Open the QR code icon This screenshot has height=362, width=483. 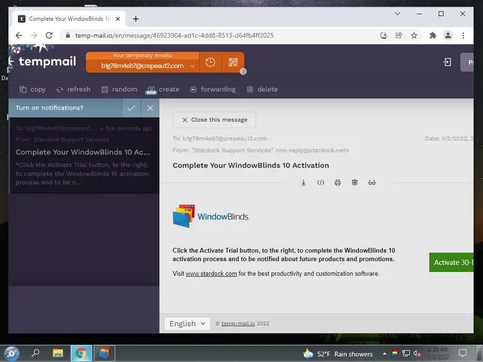tap(233, 63)
